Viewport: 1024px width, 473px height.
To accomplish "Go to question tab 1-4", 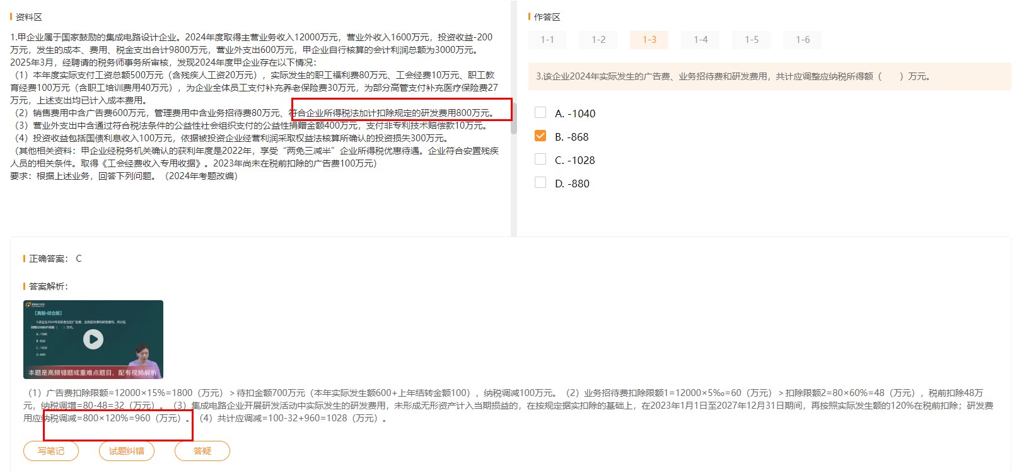I will [701, 40].
